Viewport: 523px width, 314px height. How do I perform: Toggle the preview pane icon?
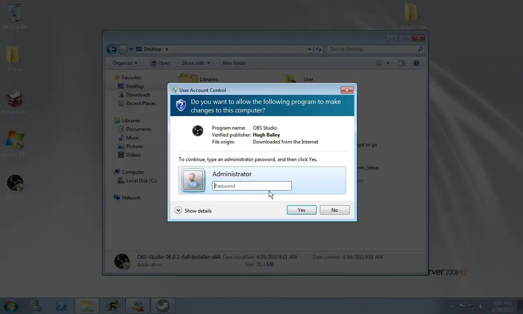pyautogui.click(x=402, y=63)
